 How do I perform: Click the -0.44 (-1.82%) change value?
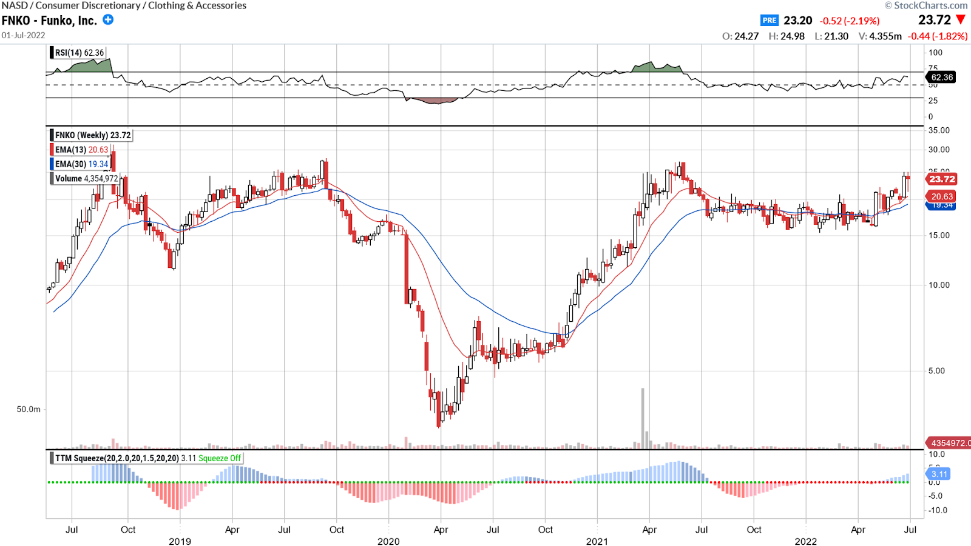938,36
